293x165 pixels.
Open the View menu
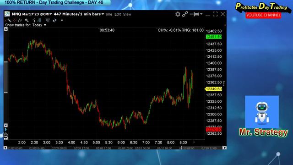click(127, 14)
